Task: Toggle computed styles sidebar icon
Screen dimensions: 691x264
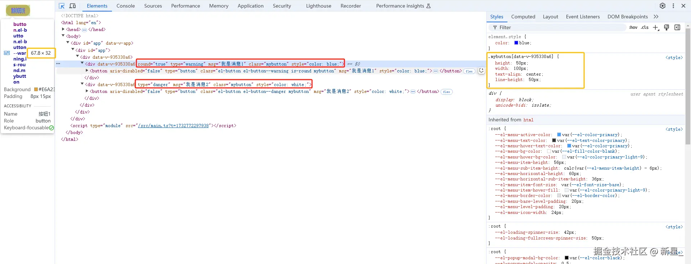Action: (677, 27)
